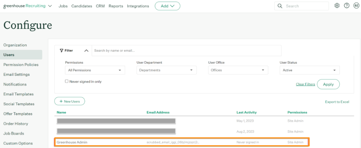This screenshot has height=148, width=361.
Task: Open Job Boards in the sidebar
Action: (x=14, y=133)
